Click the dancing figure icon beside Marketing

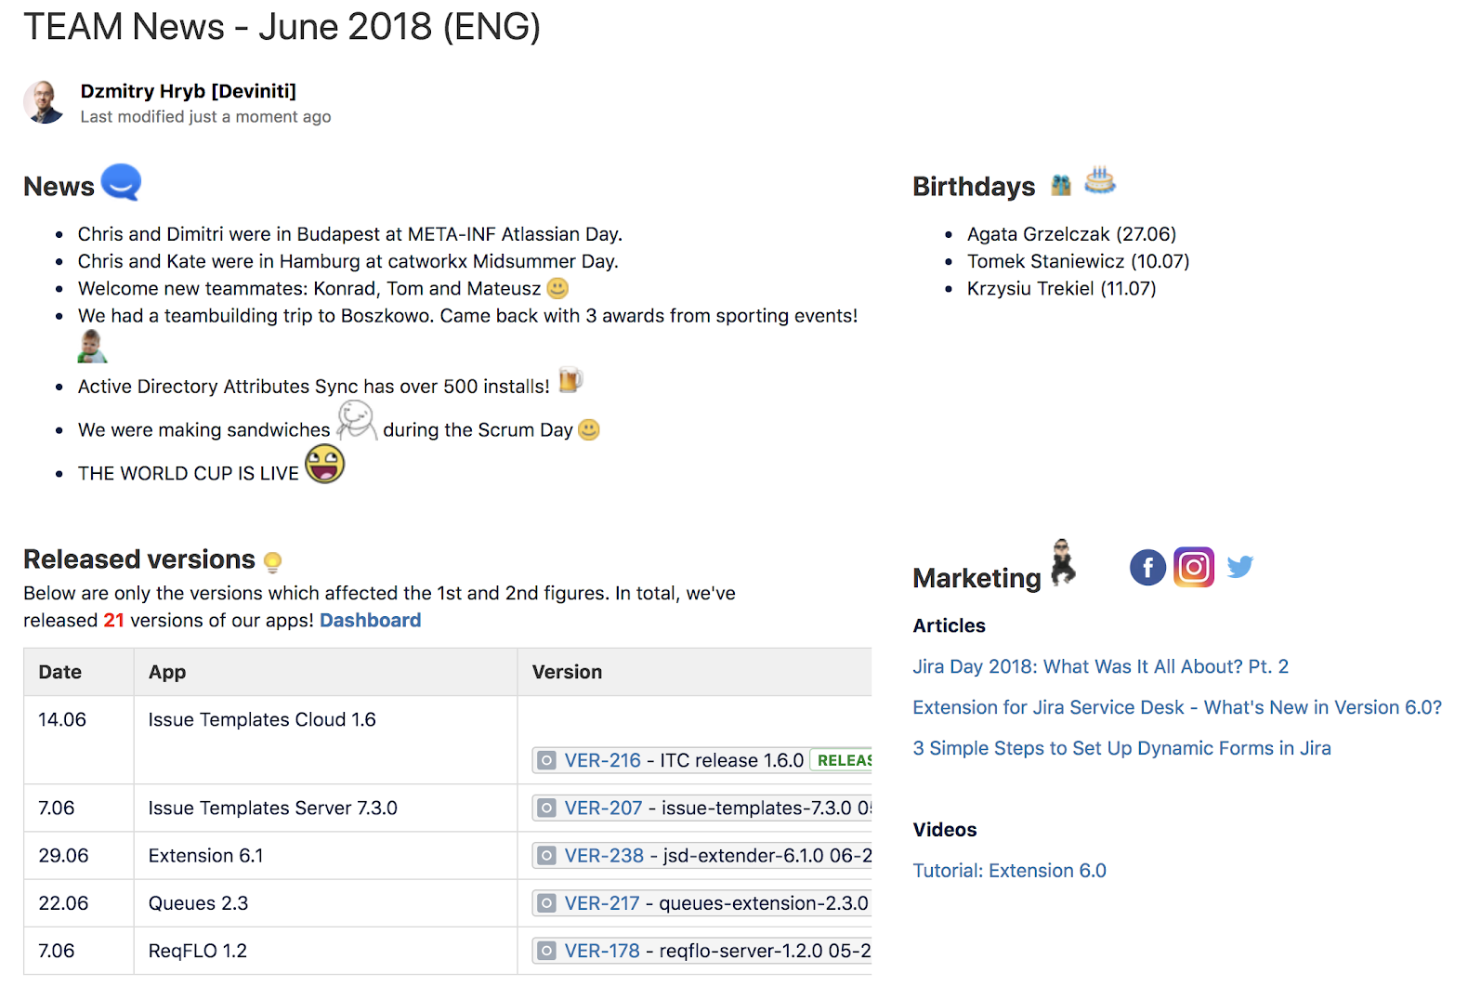(1063, 563)
